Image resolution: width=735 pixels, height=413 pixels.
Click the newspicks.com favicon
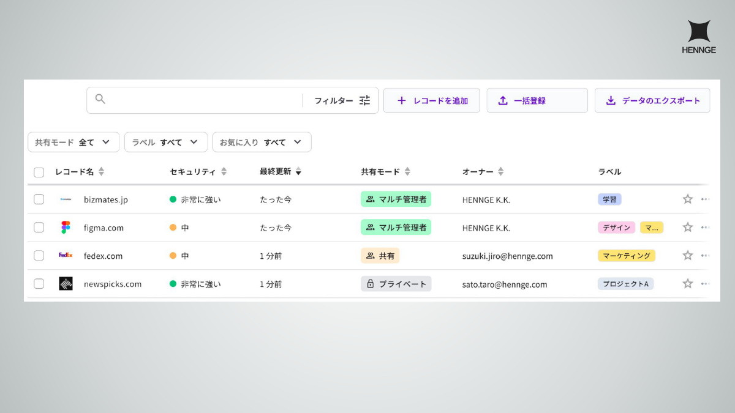(66, 283)
